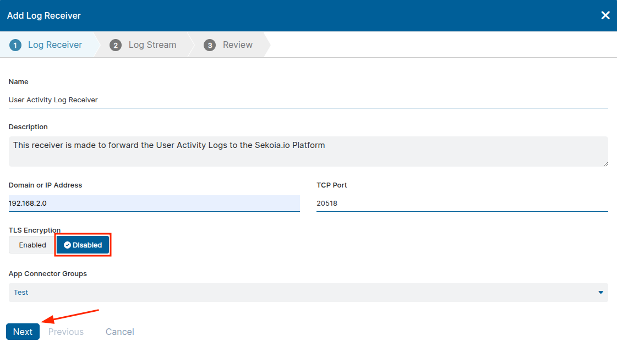Click the step 2 number circle
The image size is (617, 347).
coord(116,45)
